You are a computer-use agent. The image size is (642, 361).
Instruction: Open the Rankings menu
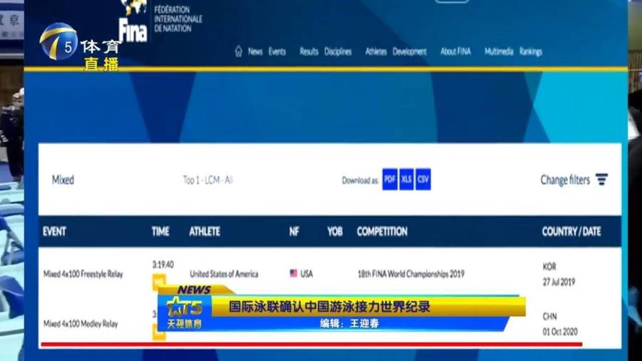point(531,51)
